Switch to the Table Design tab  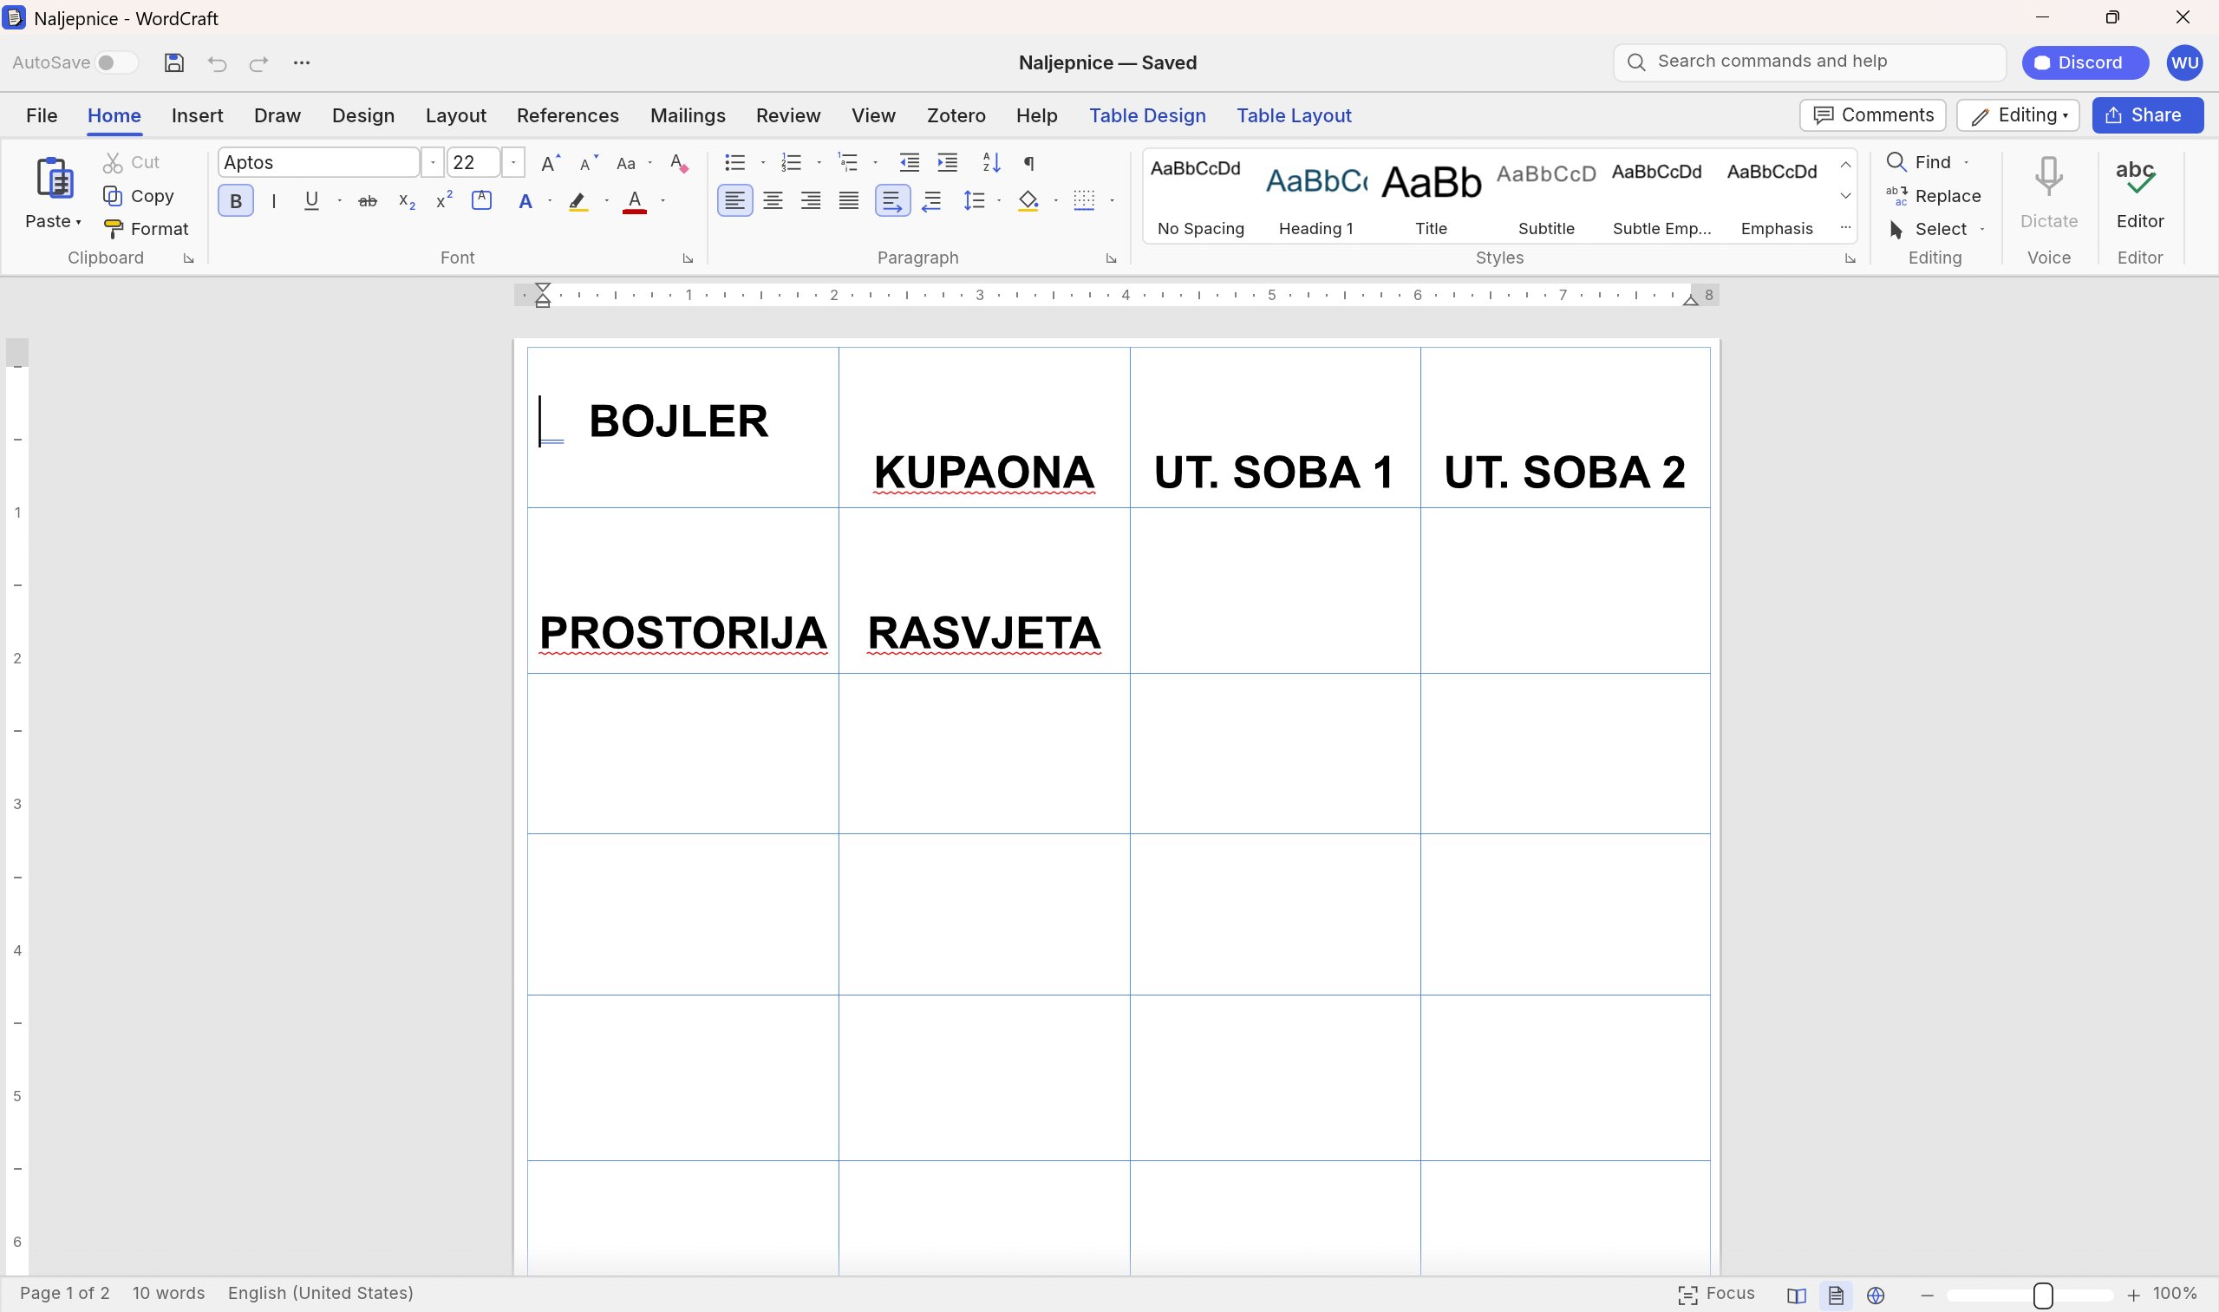tap(1146, 116)
